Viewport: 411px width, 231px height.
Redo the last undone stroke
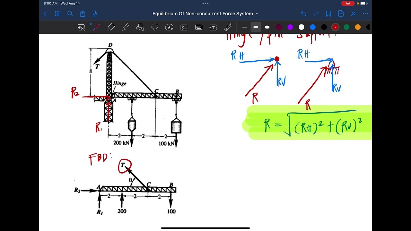[316, 13]
